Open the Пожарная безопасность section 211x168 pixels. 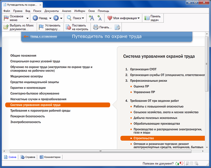pos(27,116)
